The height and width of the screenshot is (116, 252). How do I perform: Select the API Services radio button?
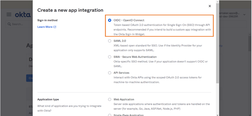[110, 73]
